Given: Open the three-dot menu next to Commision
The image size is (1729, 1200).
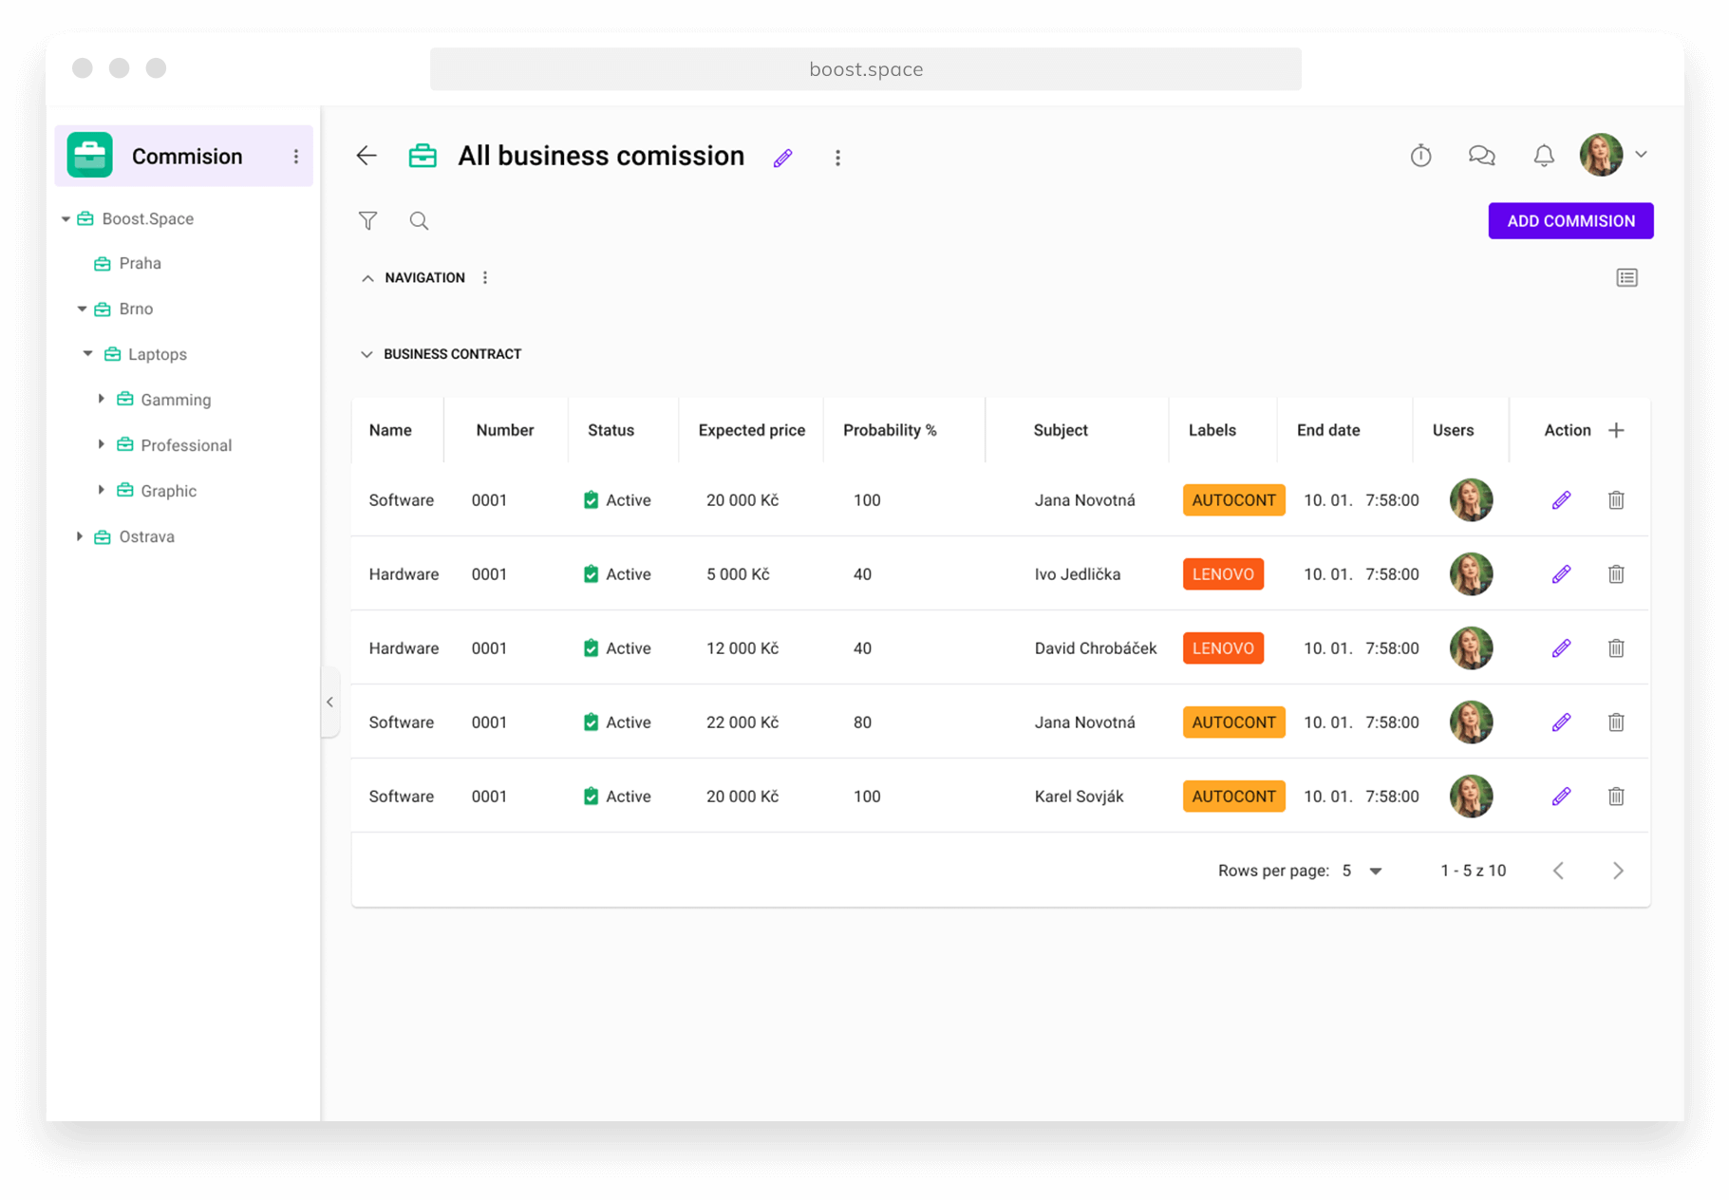Looking at the screenshot, I should coord(296,155).
